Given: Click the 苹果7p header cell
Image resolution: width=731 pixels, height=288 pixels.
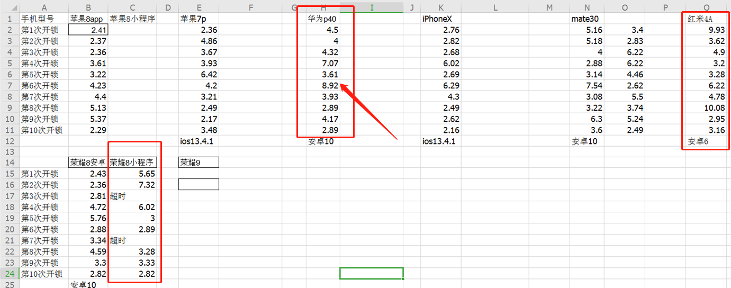Looking at the screenshot, I should (x=198, y=19).
